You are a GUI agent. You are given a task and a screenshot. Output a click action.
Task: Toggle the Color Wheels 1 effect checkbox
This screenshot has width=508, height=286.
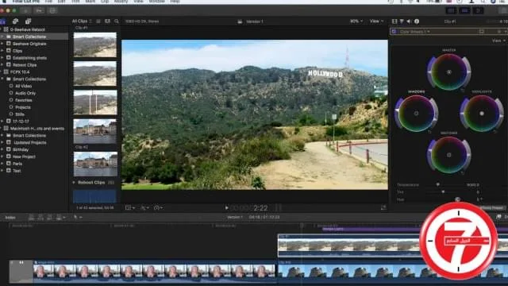394,32
